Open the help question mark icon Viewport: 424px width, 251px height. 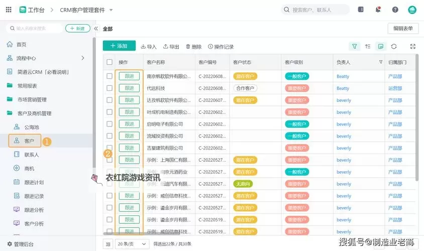point(395,10)
